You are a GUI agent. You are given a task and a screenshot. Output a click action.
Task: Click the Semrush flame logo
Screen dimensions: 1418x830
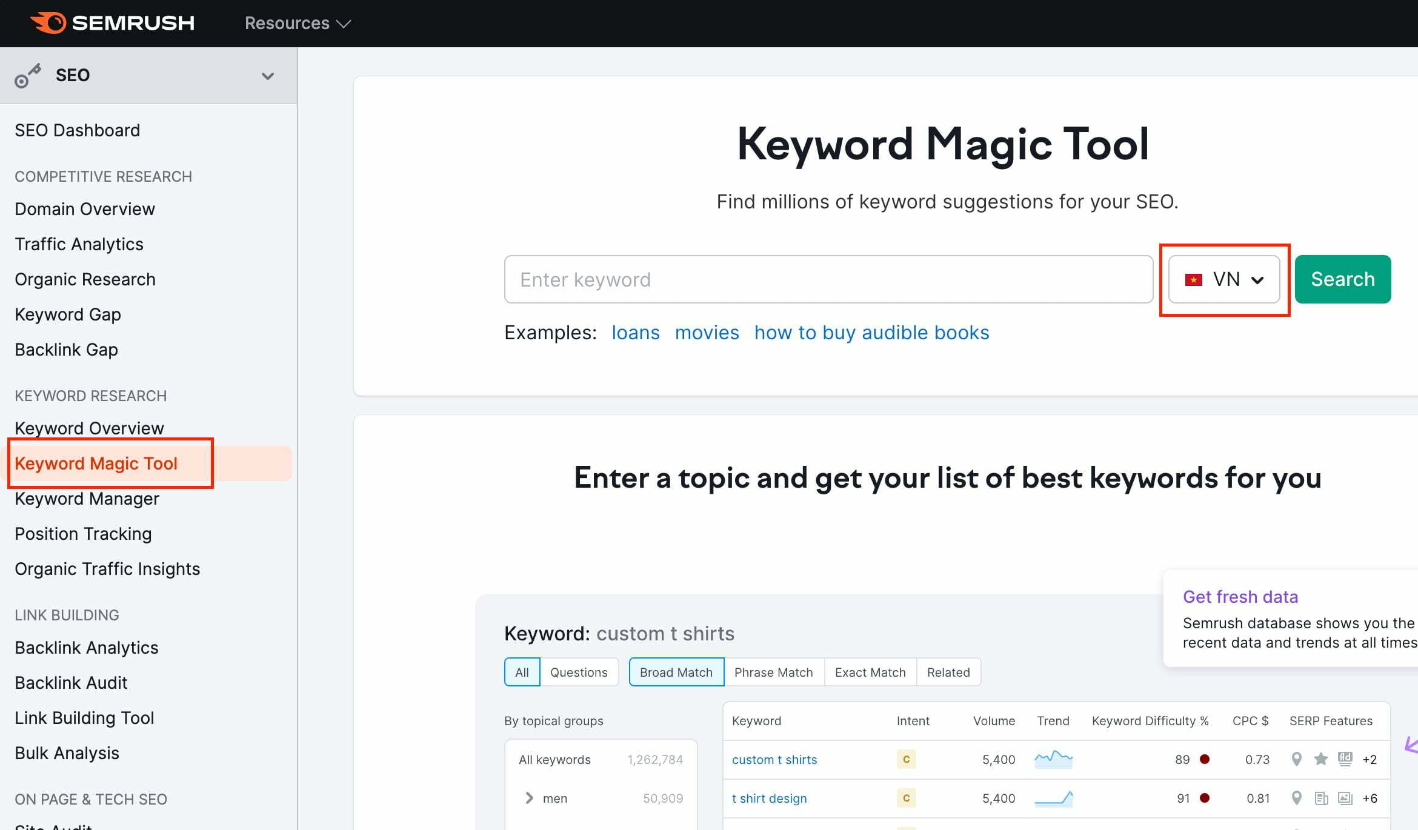(48, 23)
